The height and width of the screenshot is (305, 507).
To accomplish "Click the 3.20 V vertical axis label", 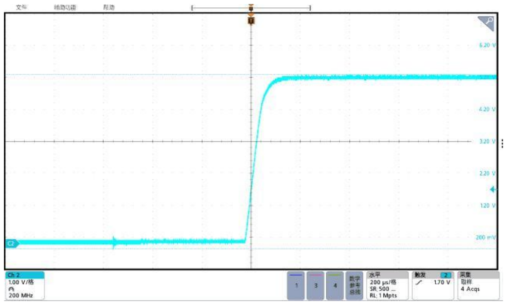I will (x=487, y=141).
